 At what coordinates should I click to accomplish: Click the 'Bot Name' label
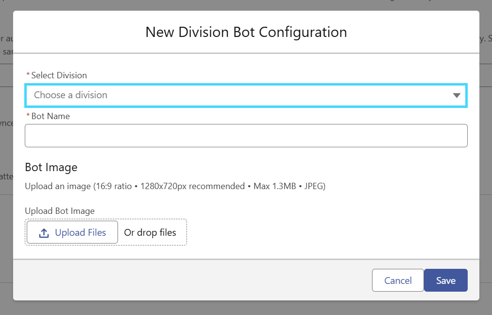click(x=51, y=116)
